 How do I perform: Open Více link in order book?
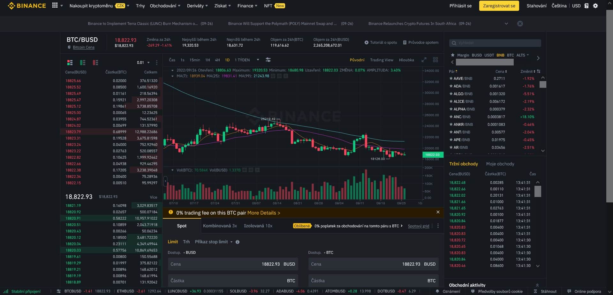tap(154, 197)
